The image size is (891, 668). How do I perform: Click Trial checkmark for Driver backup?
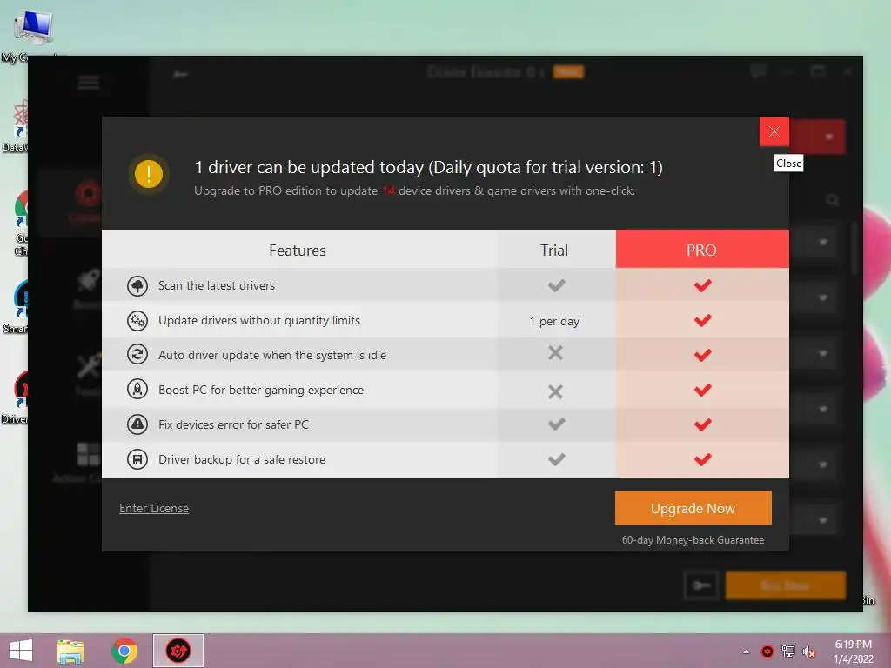(x=556, y=459)
